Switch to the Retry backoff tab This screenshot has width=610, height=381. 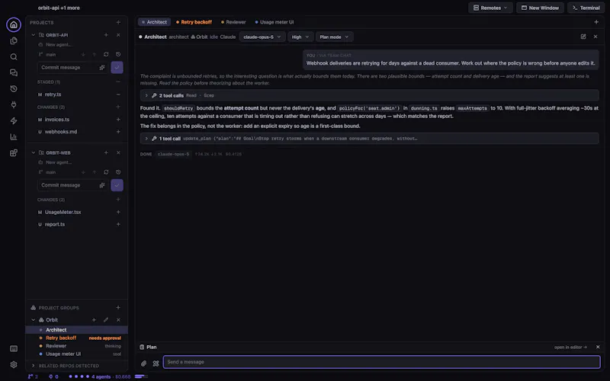pyautogui.click(x=194, y=22)
